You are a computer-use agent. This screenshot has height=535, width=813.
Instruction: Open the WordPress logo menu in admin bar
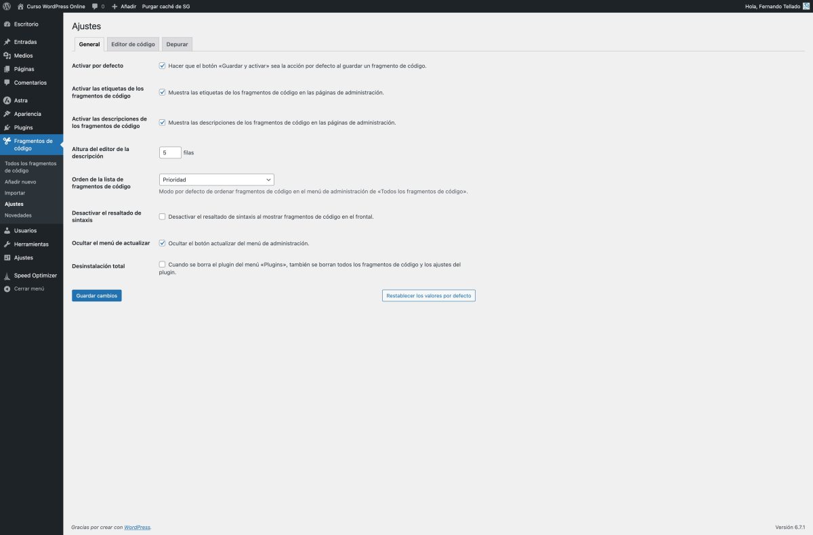coord(7,7)
